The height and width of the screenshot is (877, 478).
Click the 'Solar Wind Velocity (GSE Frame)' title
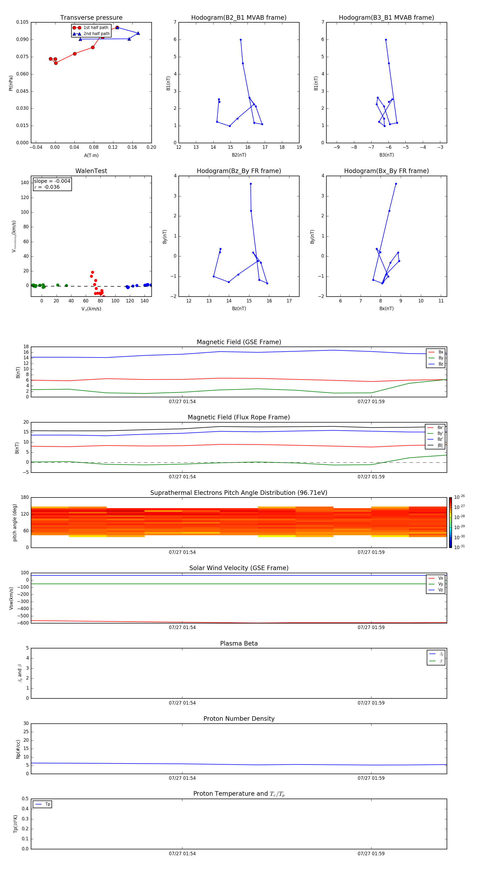point(239,568)
